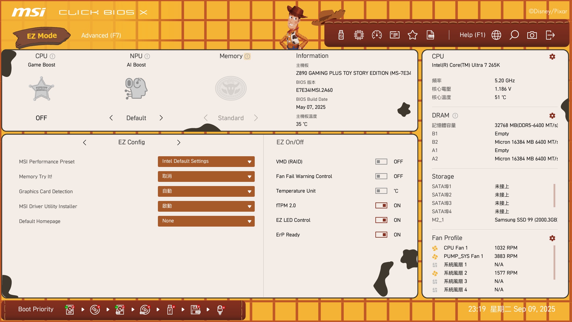
Task: Click the right chevron next to Memory Standard
Action: tap(256, 118)
